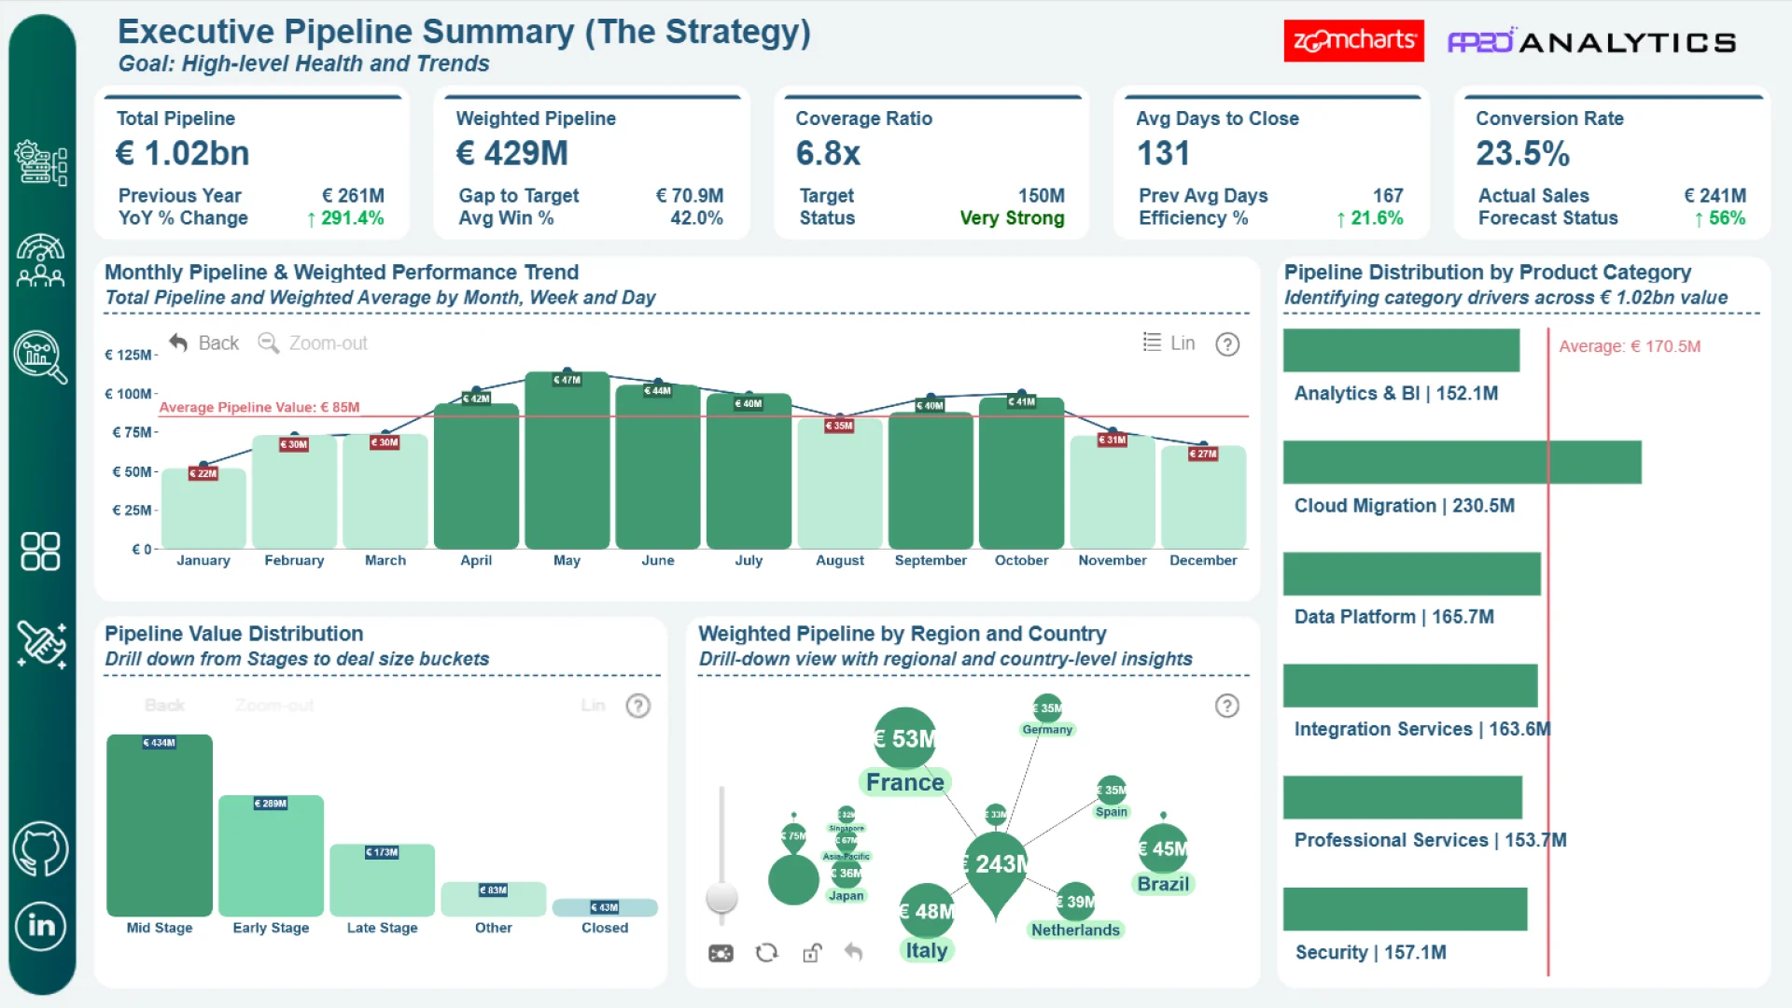Click the ZoomCharts logo link

[x=1353, y=41]
